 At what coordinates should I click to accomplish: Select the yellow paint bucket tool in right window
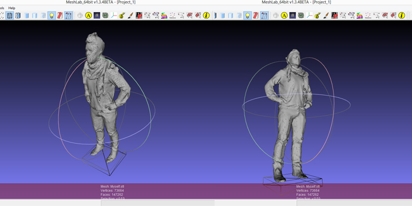click(x=318, y=15)
